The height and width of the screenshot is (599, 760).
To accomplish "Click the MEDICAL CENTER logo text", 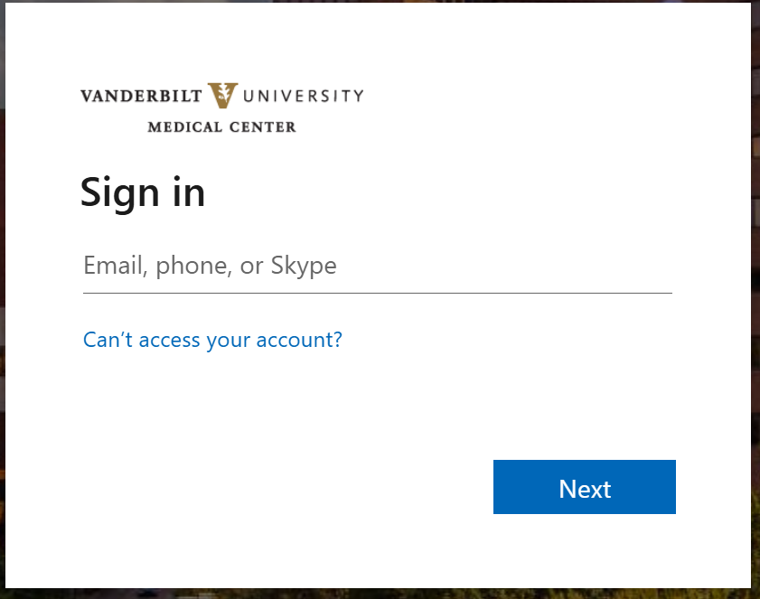I will pyautogui.click(x=221, y=126).
